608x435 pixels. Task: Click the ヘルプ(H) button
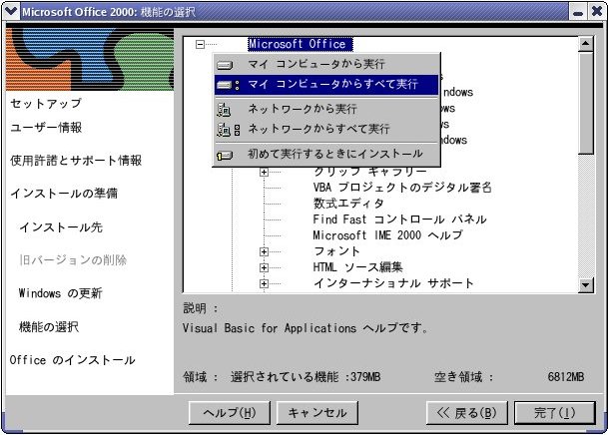pos(230,413)
